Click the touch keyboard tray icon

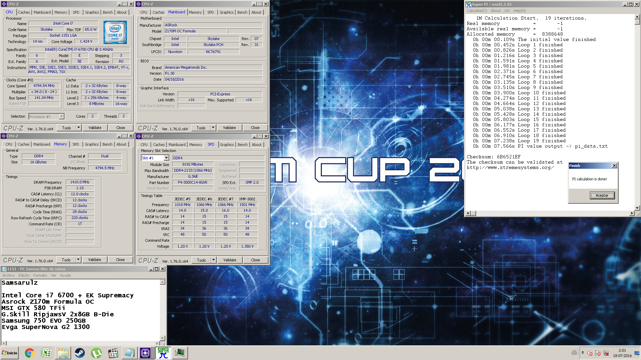click(x=574, y=353)
